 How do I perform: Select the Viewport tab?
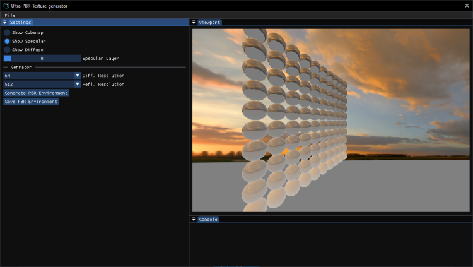coord(209,22)
